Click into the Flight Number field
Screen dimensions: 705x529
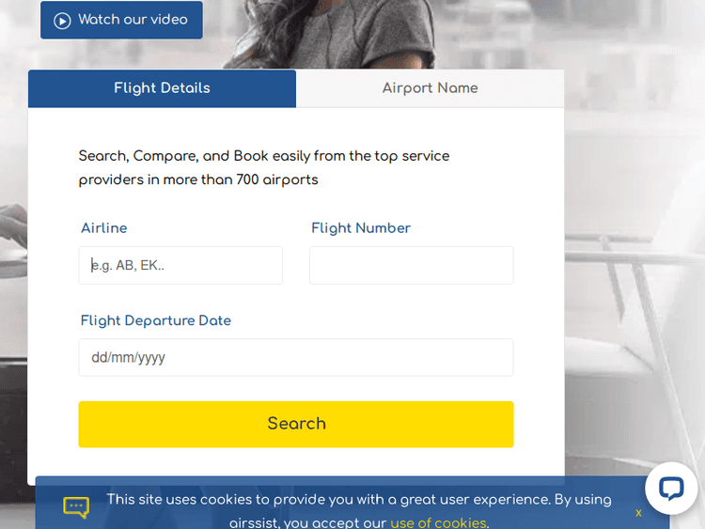pos(411,265)
